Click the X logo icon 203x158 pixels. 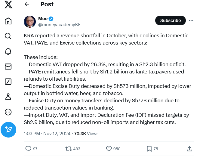[8, 5]
